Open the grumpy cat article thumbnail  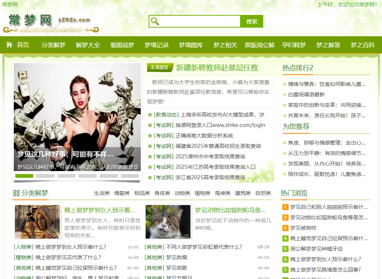click(x=168, y=222)
